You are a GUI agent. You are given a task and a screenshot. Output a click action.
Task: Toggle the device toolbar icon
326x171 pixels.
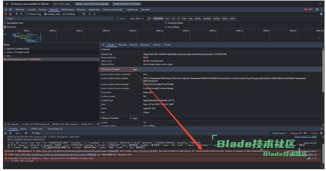pyautogui.click(x=10, y=10)
